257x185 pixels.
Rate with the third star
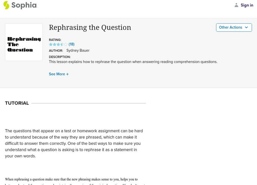58,44
